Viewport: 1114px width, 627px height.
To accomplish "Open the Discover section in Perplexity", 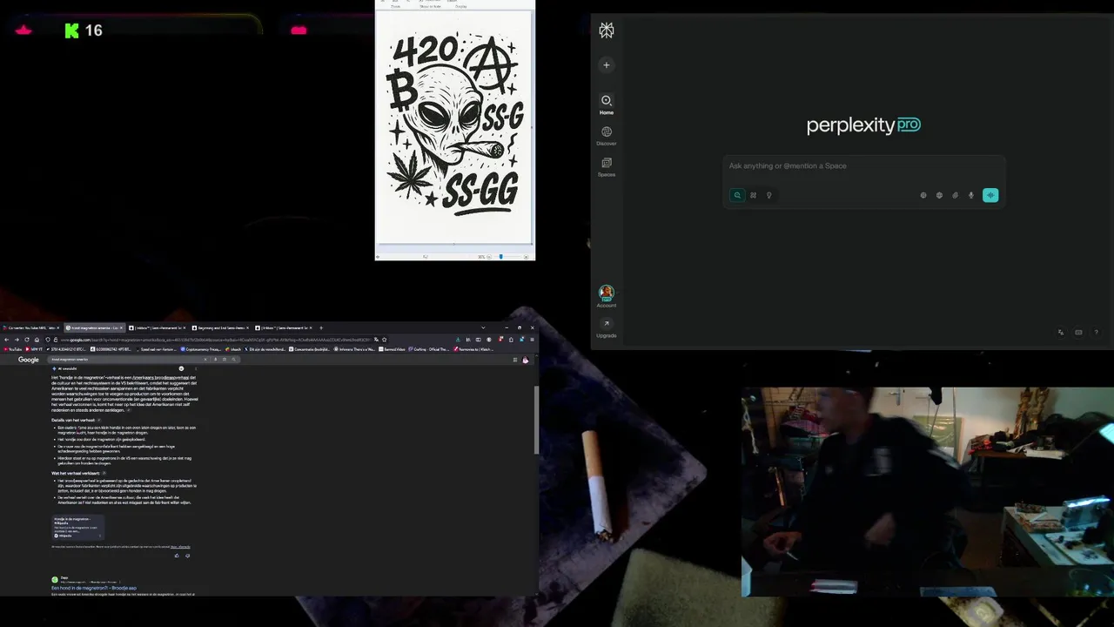I will click(607, 136).
